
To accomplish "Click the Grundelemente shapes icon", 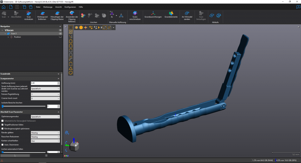I will pos(171,13).
